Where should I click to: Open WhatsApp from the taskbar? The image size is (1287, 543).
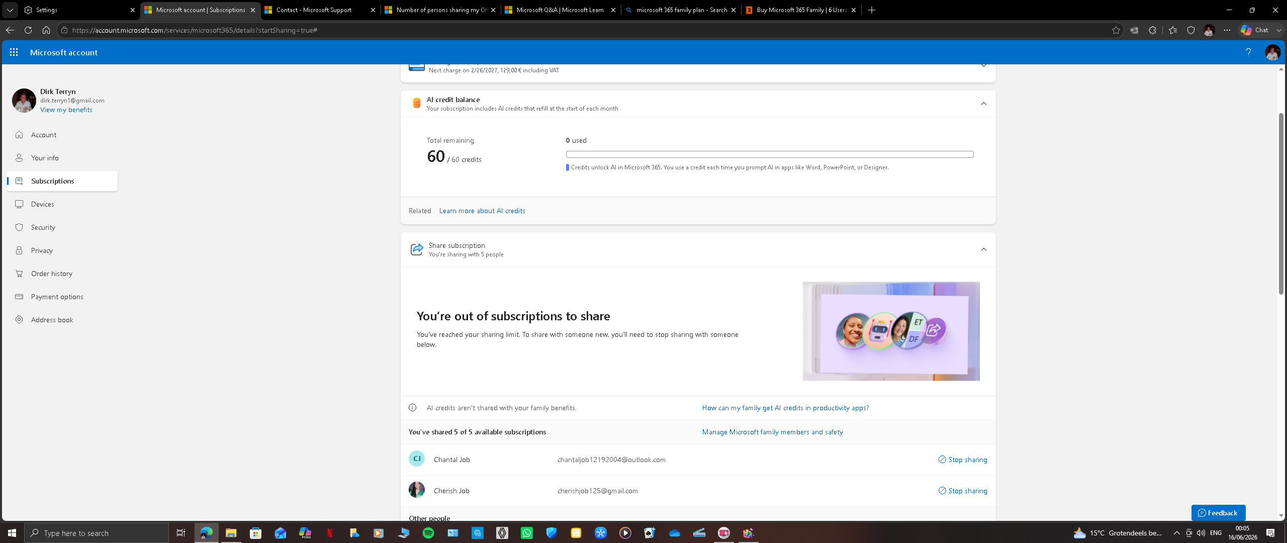[x=527, y=533]
